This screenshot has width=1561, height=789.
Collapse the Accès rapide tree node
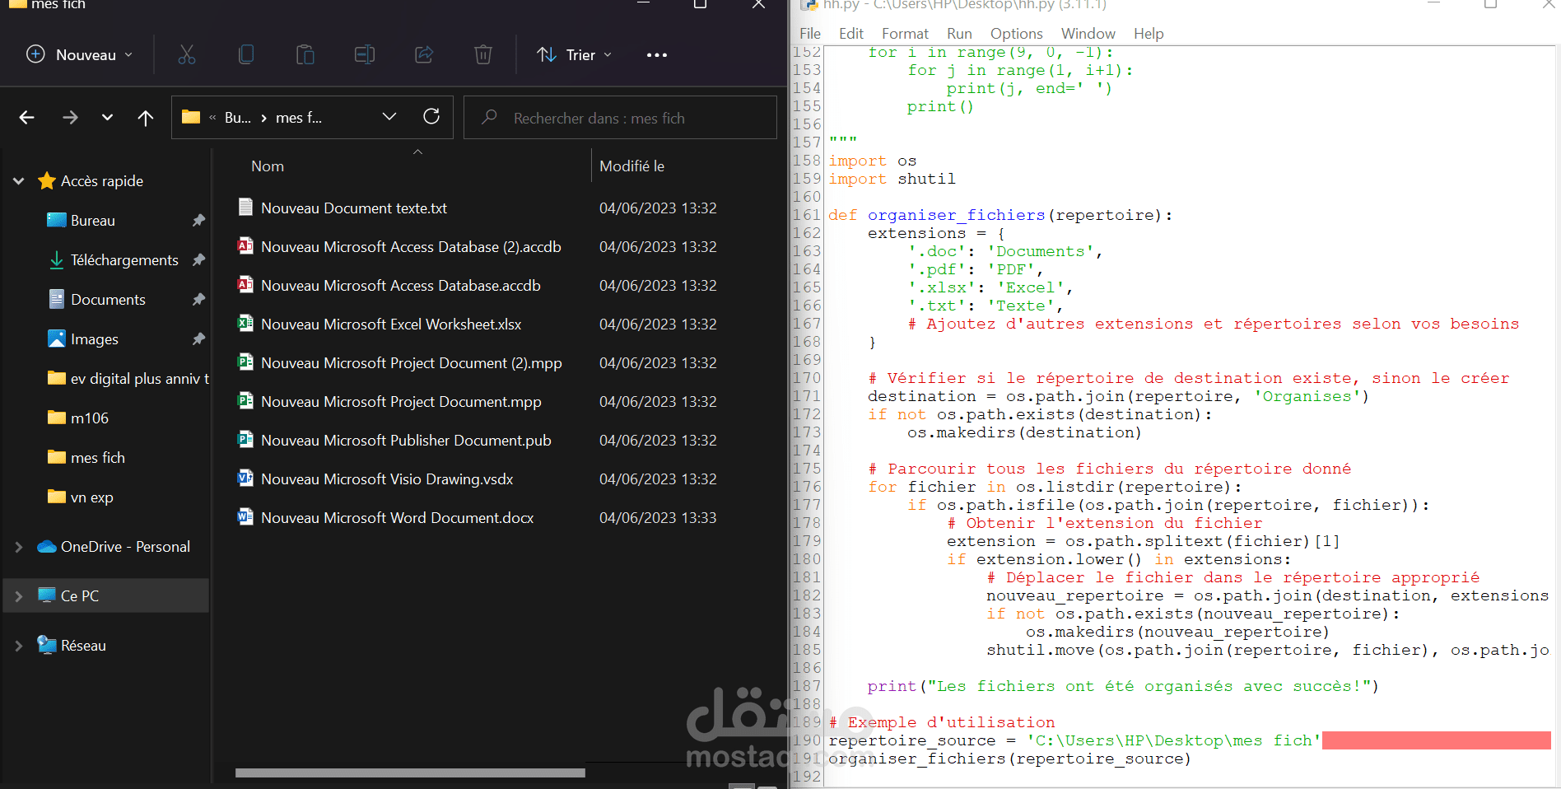point(19,181)
